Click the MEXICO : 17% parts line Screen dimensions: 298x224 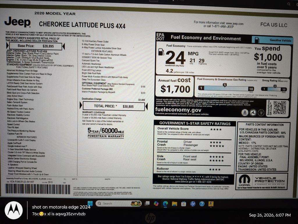click(x=247, y=143)
